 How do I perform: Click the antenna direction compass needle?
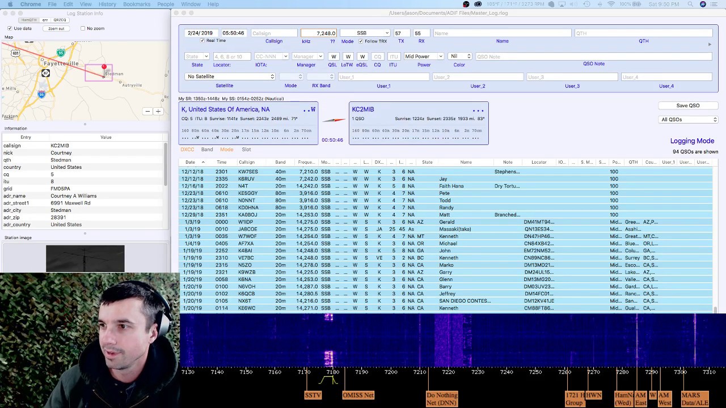coord(335,120)
